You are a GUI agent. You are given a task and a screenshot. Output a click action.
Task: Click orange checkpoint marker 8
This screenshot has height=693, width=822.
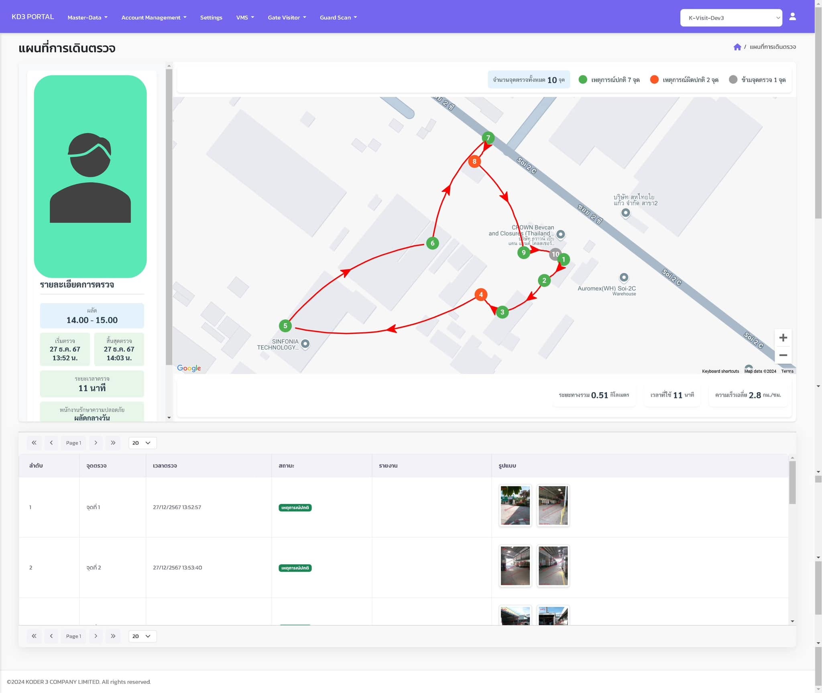click(474, 161)
